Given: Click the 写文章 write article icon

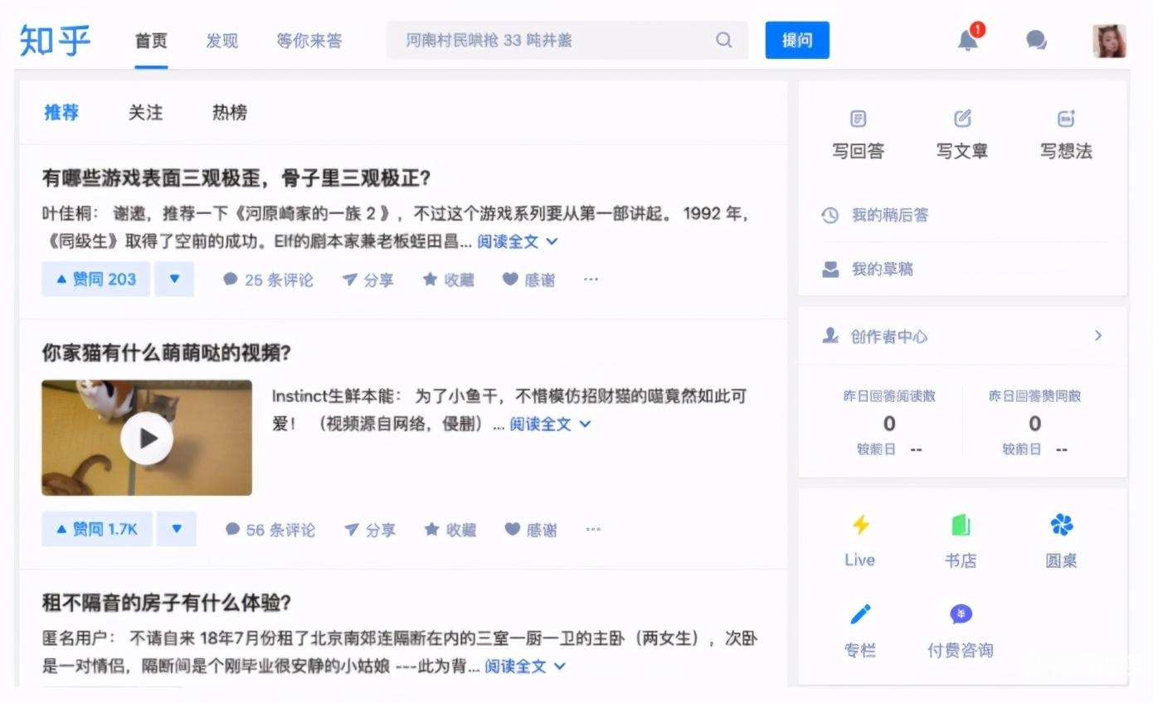Looking at the screenshot, I should tap(962, 119).
